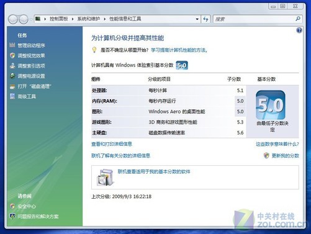Click the large 5.0 base score badge

pyautogui.click(x=271, y=105)
